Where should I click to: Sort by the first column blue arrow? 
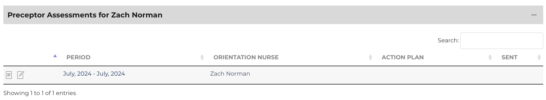[x=55, y=56]
